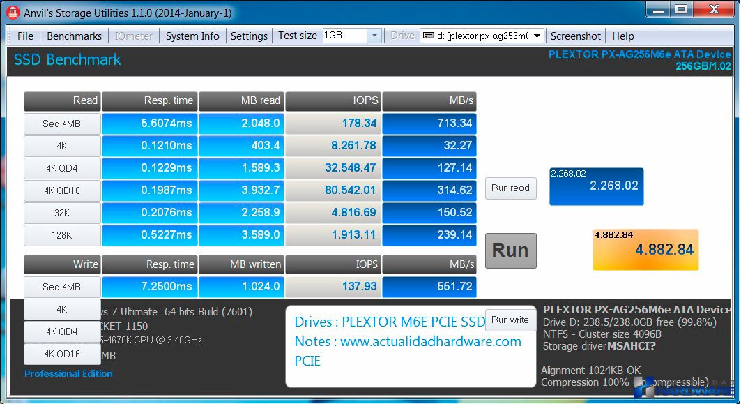Select the Seq 4MB read test button
741x404 pixels.
pos(61,124)
